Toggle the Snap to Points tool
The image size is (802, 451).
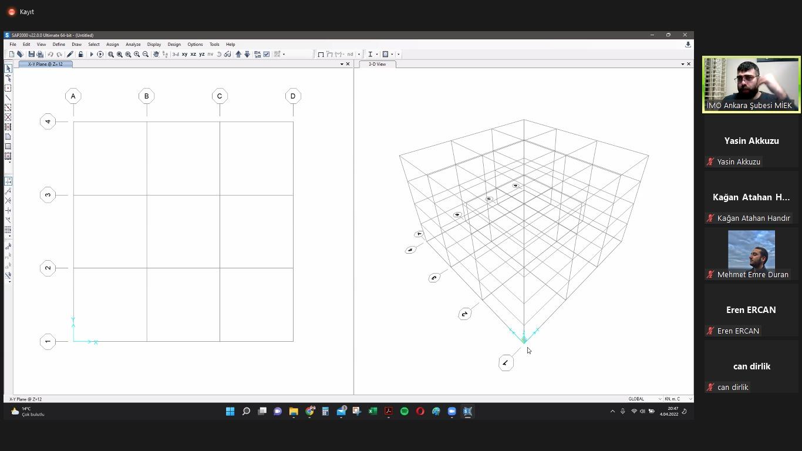click(x=8, y=181)
